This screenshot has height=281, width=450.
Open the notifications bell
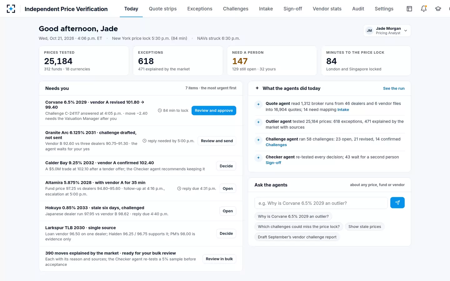point(424,9)
